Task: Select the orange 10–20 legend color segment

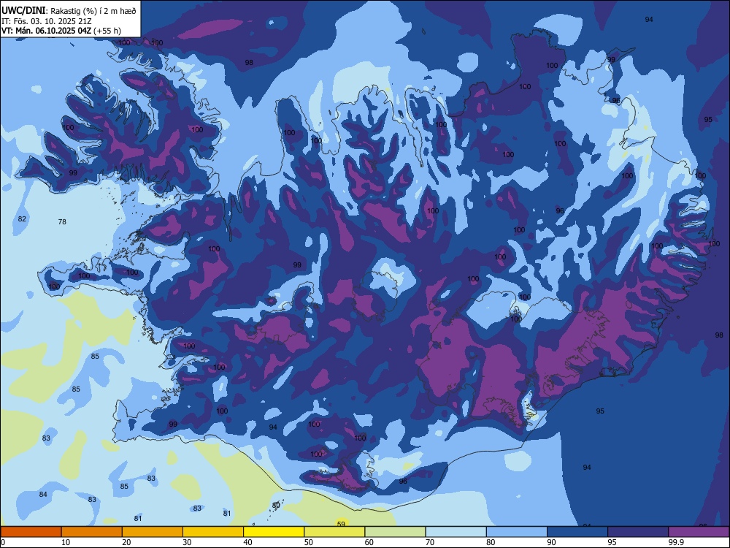Action: 92,532
